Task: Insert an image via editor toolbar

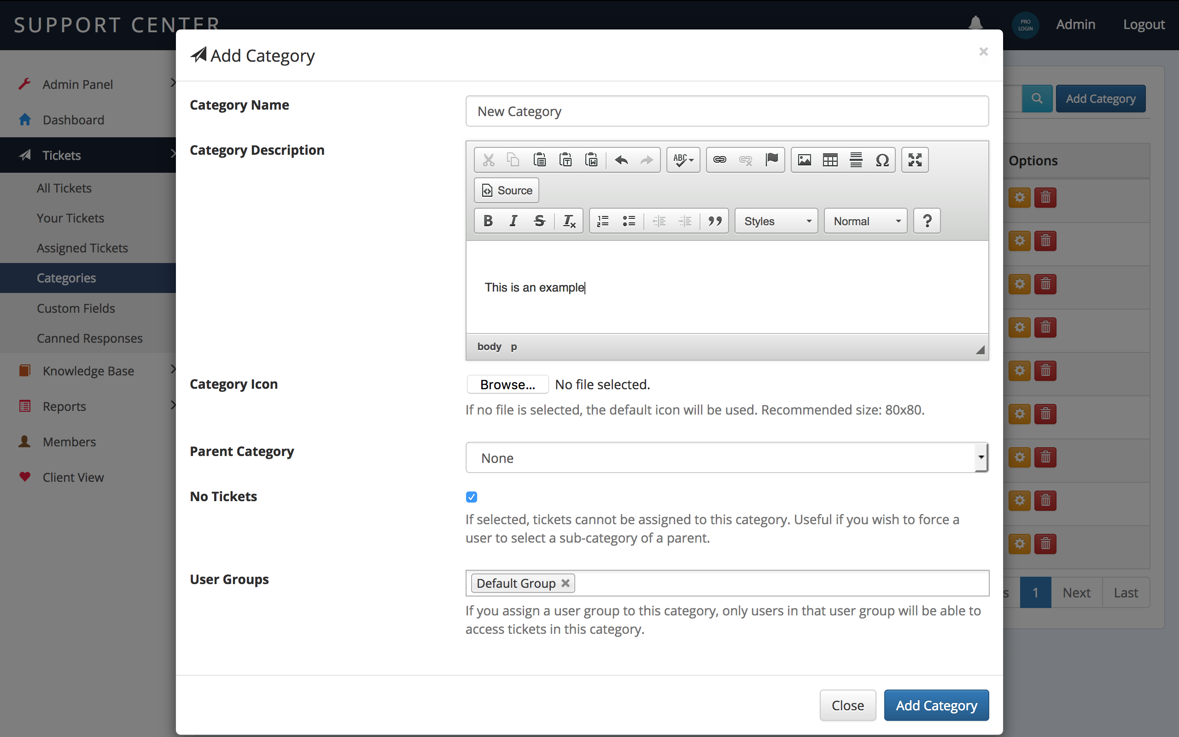Action: (x=805, y=160)
